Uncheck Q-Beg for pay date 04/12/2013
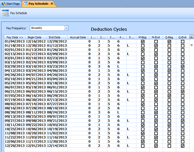Viewport: 194px width, 152px height. 169,71
